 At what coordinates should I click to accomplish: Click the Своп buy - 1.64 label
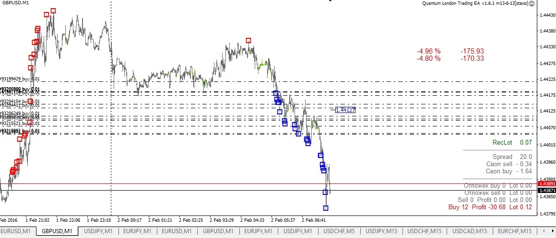509,171
